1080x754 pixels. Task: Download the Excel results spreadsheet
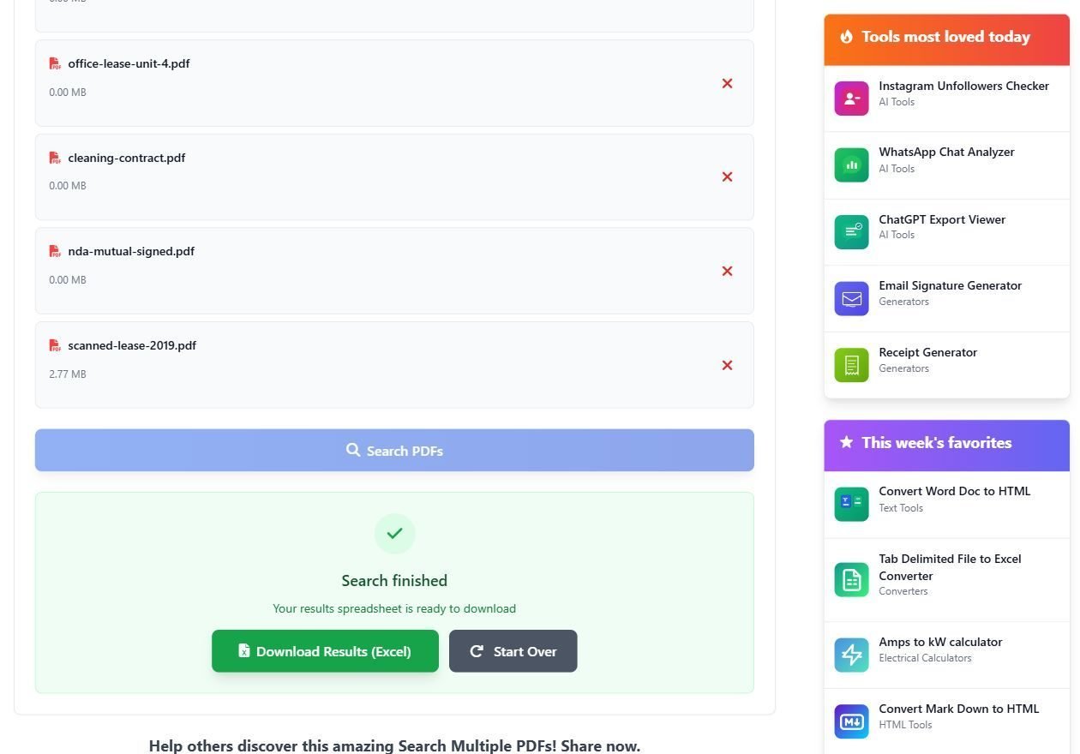click(x=325, y=651)
